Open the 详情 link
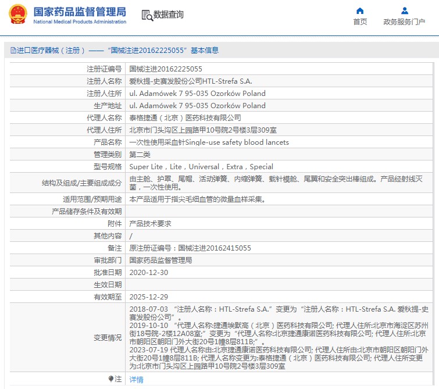The height and width of the screenshot is (389, 439). (135, 379)
